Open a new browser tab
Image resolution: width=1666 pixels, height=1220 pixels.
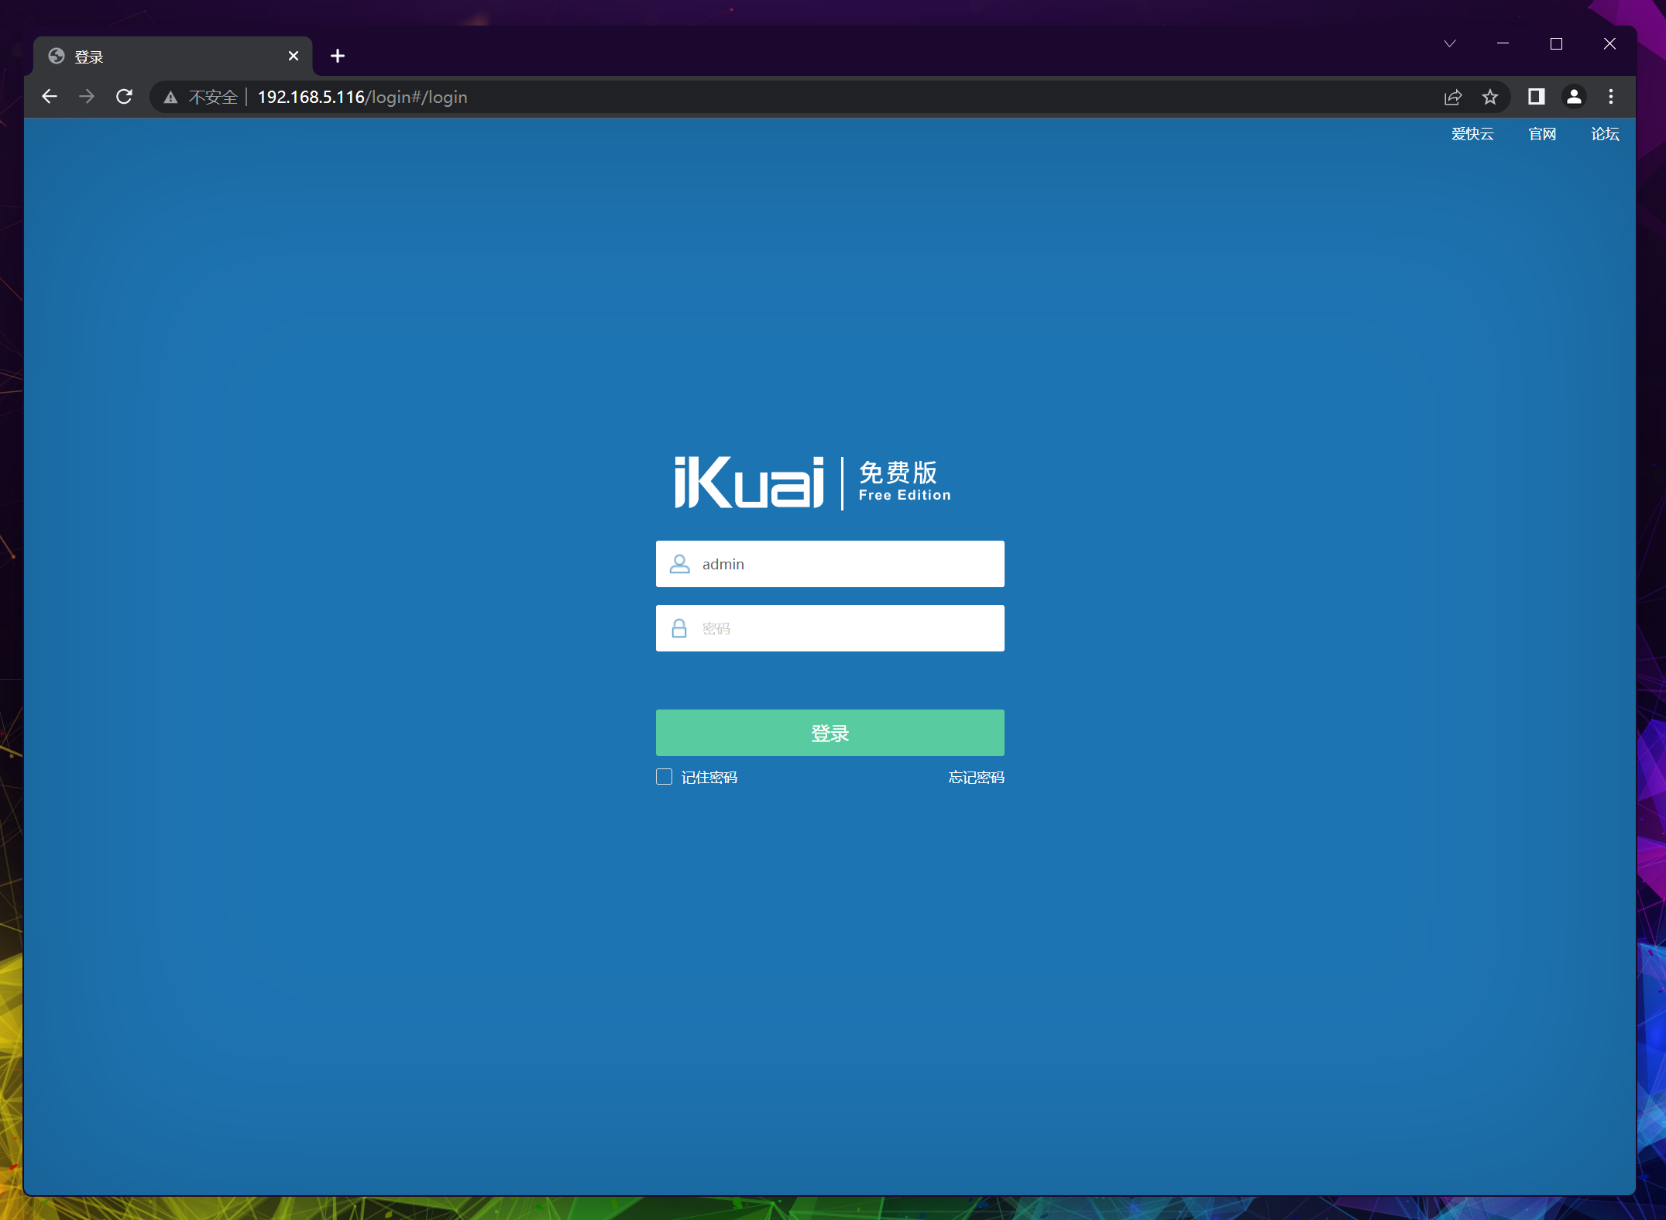[338, 57]
